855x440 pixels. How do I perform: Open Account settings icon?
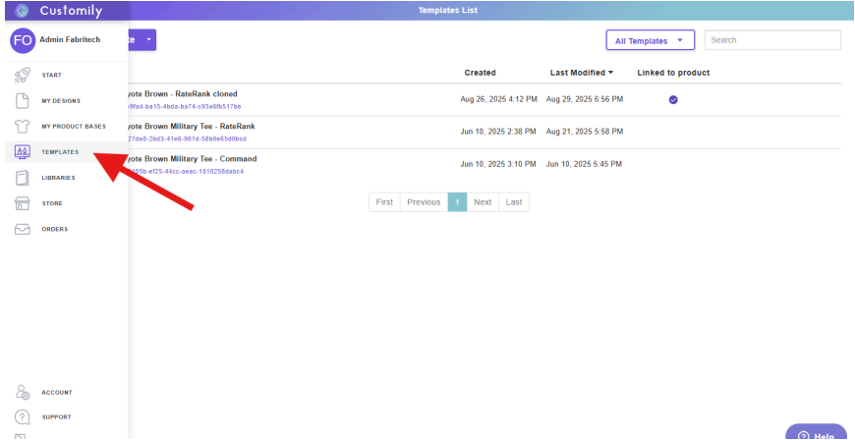[22, 392]
